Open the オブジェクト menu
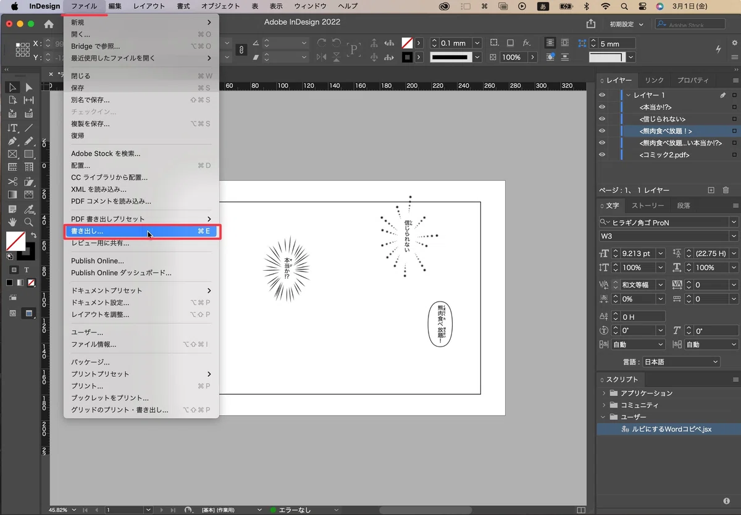The width and height of the screenshot is (741, 515). pos(220,6)
